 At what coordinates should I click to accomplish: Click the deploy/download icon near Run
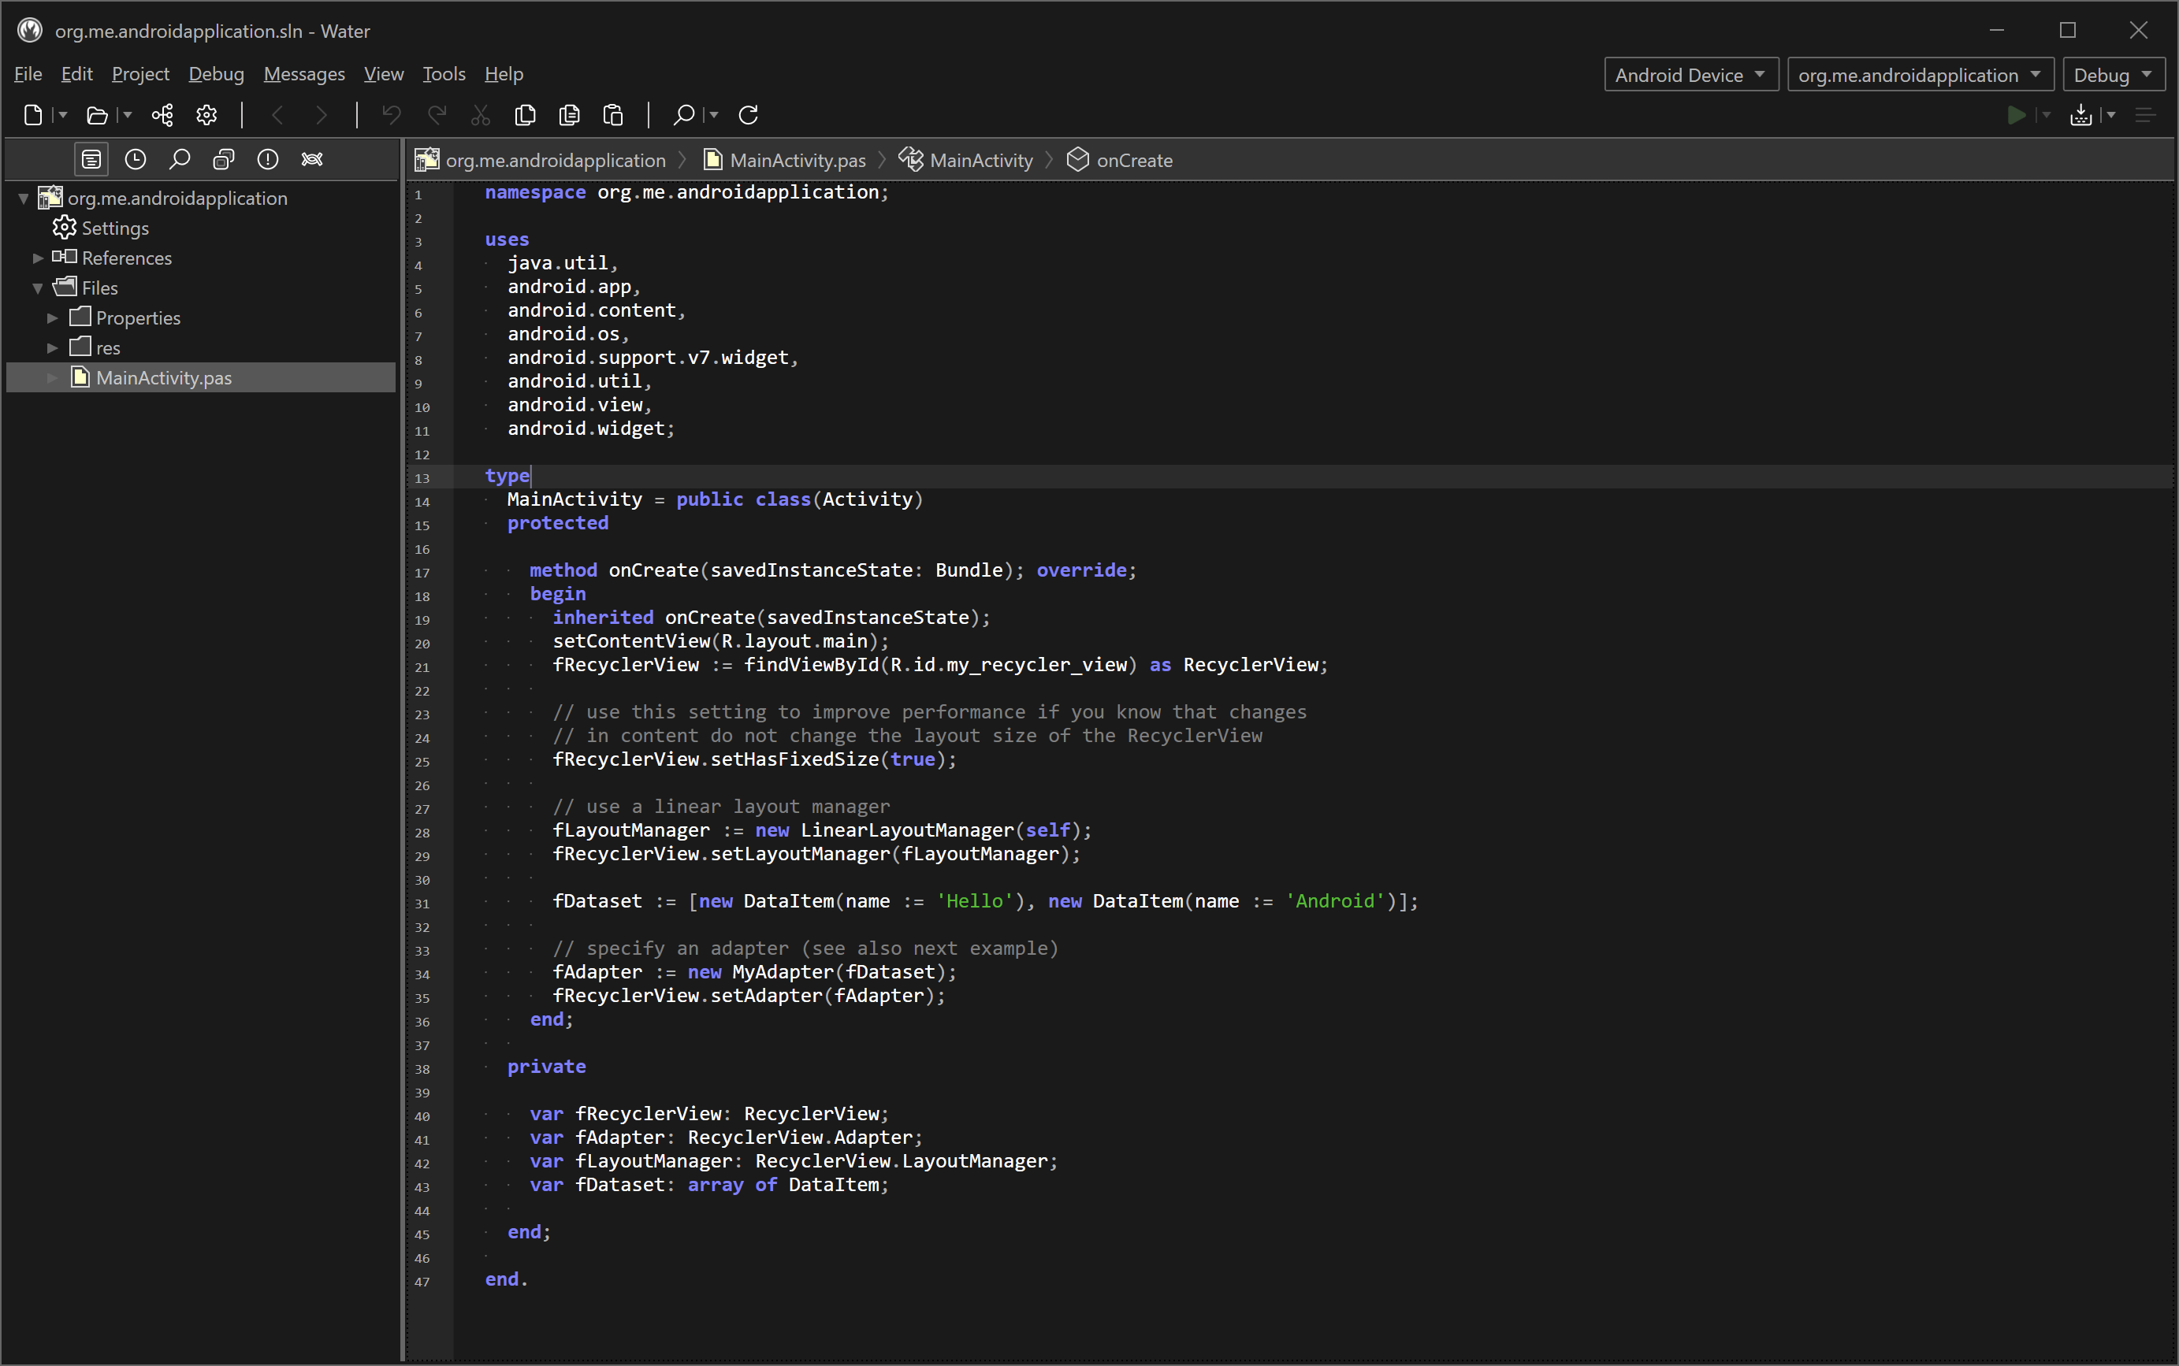(2080, 115)
